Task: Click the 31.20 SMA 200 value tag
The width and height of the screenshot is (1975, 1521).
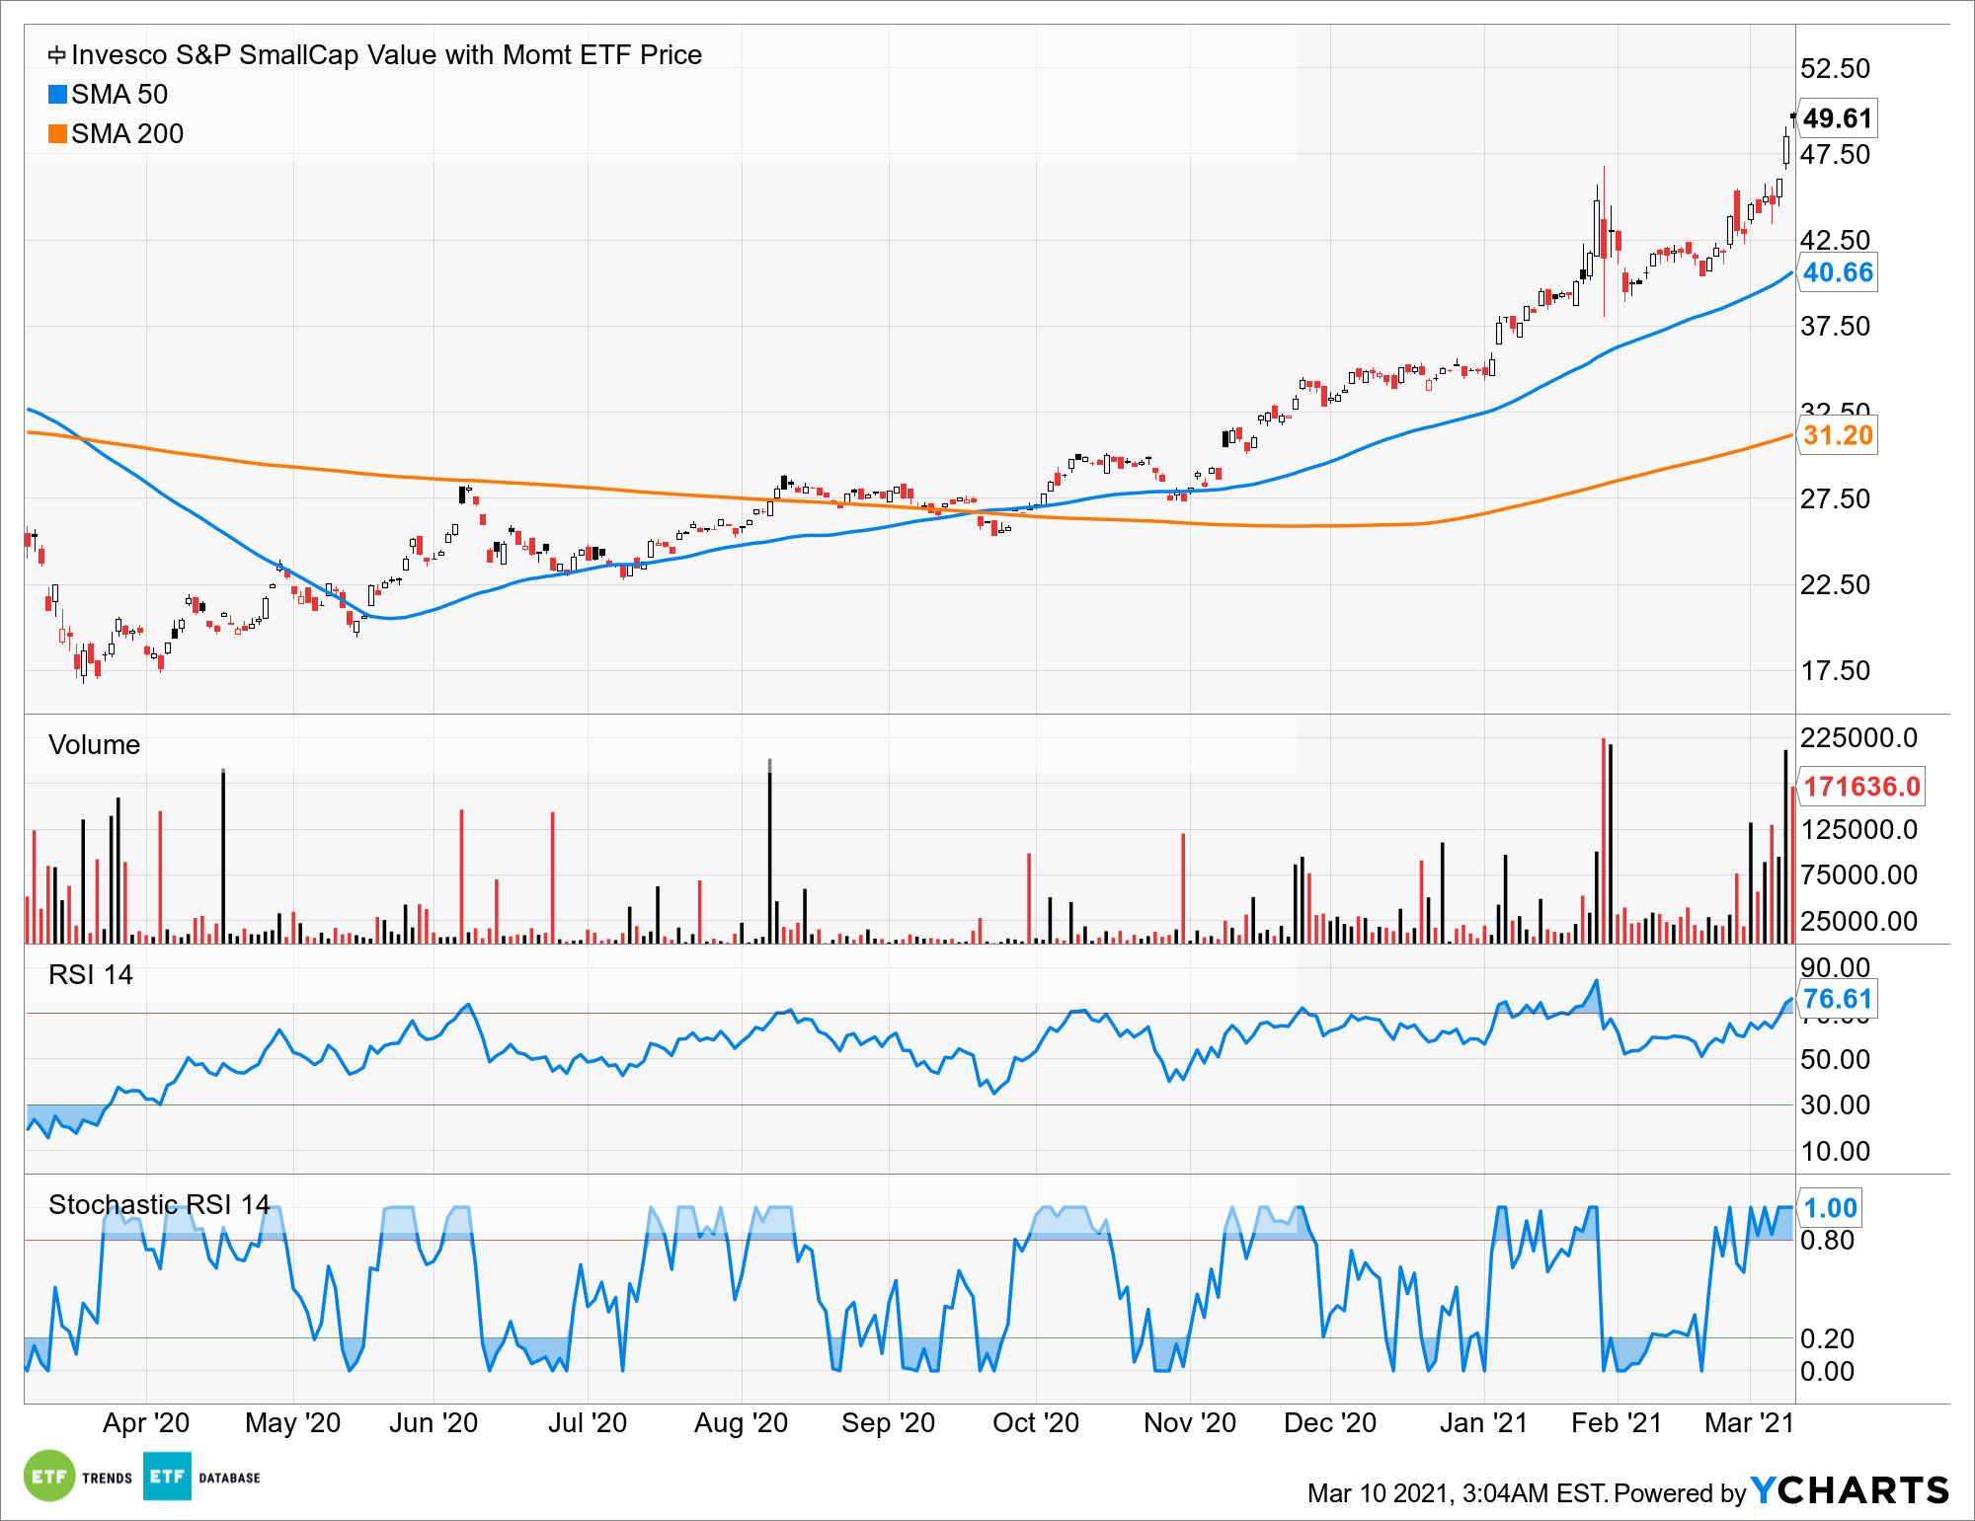Action: (1837, 435)
